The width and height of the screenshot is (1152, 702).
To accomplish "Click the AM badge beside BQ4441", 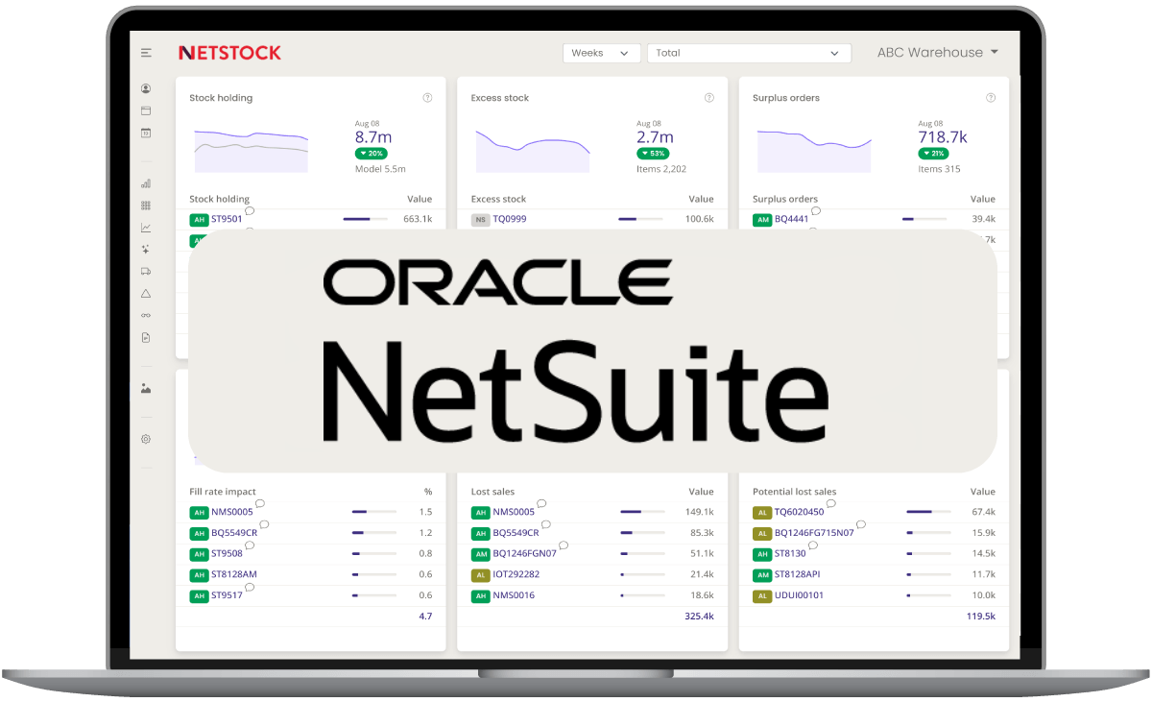I will tap(762, 220).
